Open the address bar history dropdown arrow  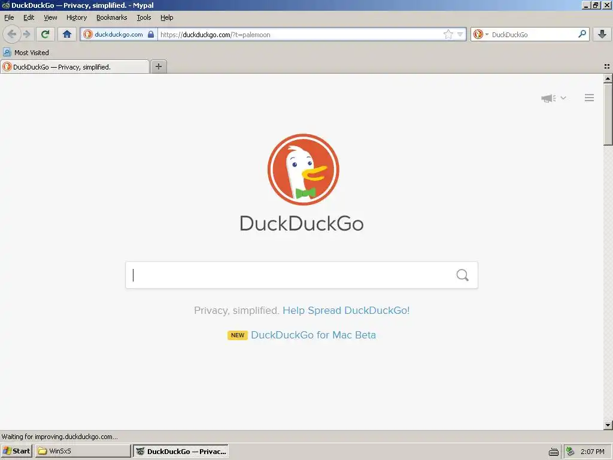pos(460,34)
